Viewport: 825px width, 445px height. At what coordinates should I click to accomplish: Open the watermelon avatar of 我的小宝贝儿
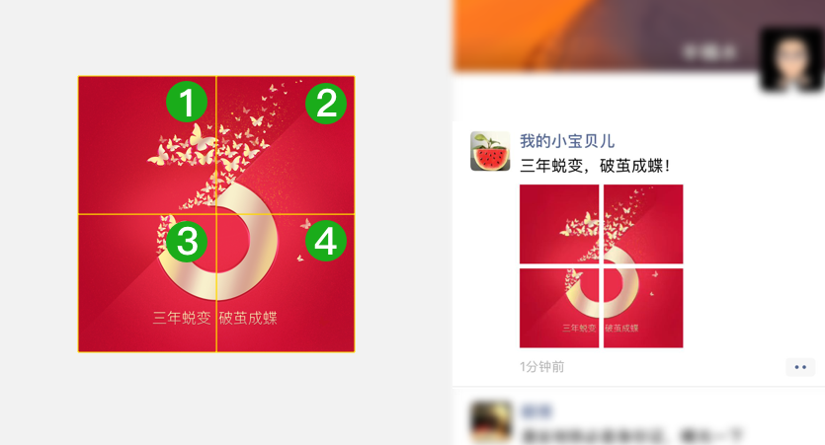tap(490, 151)
